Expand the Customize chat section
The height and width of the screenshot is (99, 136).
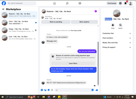pos(117,33)
